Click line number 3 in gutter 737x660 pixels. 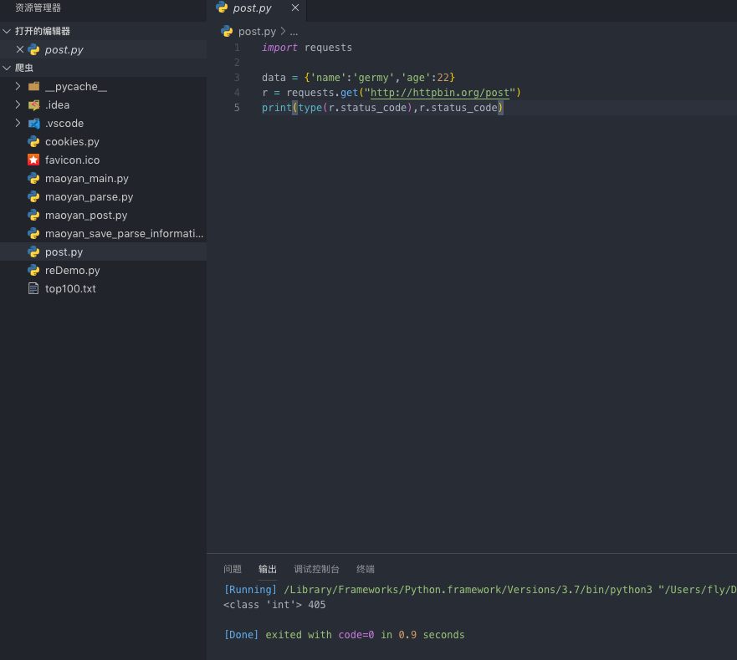(237, 78)
